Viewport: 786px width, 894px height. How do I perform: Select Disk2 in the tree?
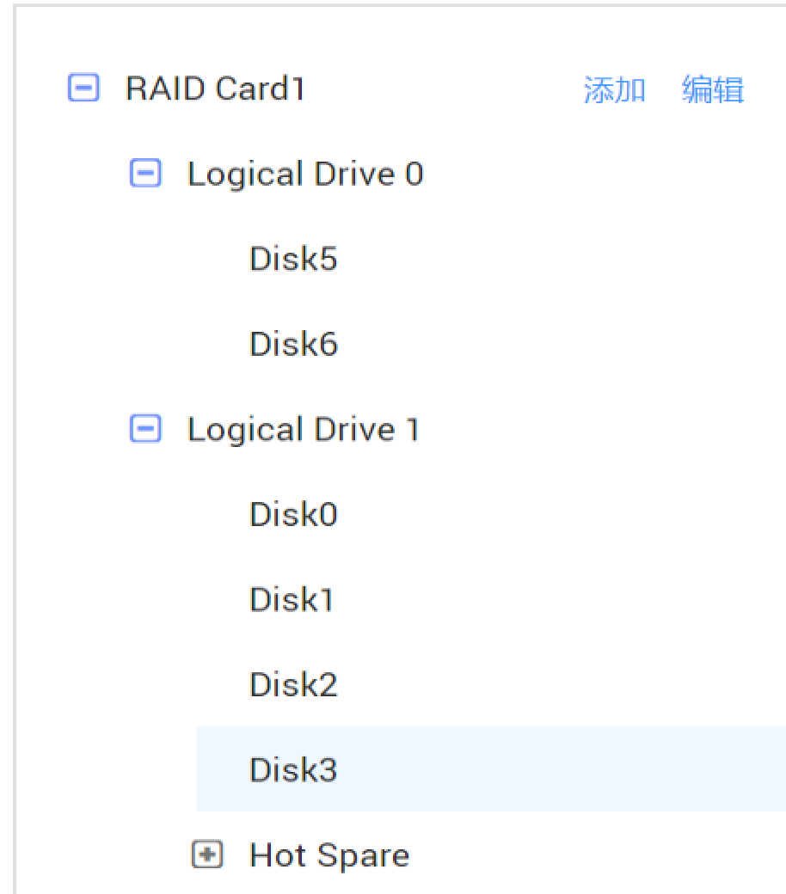coord(293,684)
